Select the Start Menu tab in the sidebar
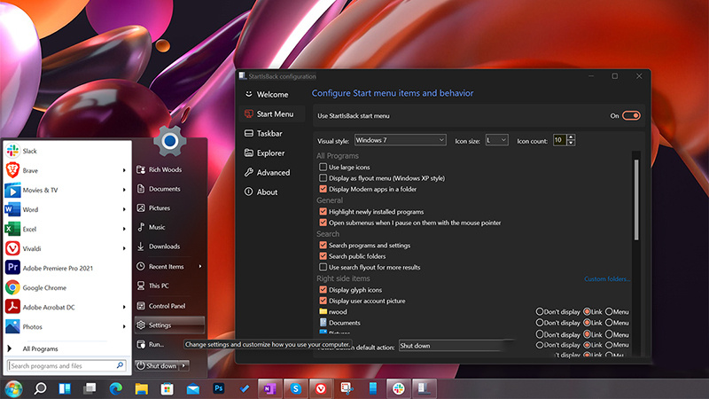Viewport: 709px width, 399px height. [272, 114]
